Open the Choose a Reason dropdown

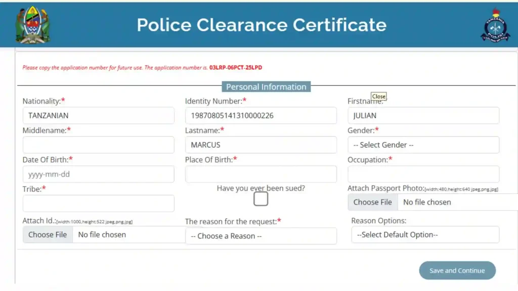(261, 236)
